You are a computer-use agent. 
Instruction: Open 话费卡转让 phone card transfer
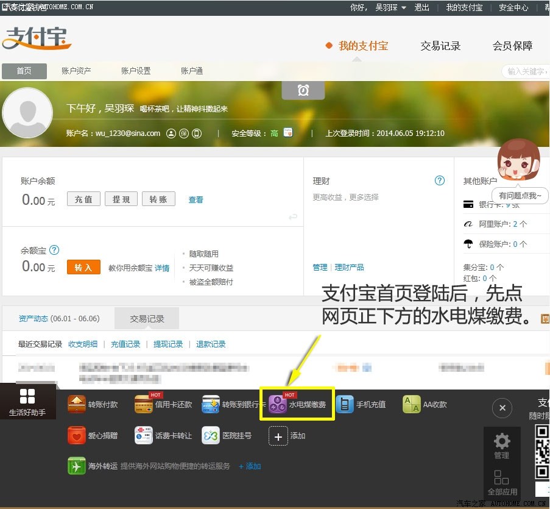[144, 436]
